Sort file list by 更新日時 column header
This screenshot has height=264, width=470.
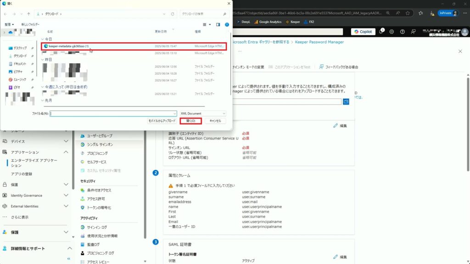click(x=161, y=32)
